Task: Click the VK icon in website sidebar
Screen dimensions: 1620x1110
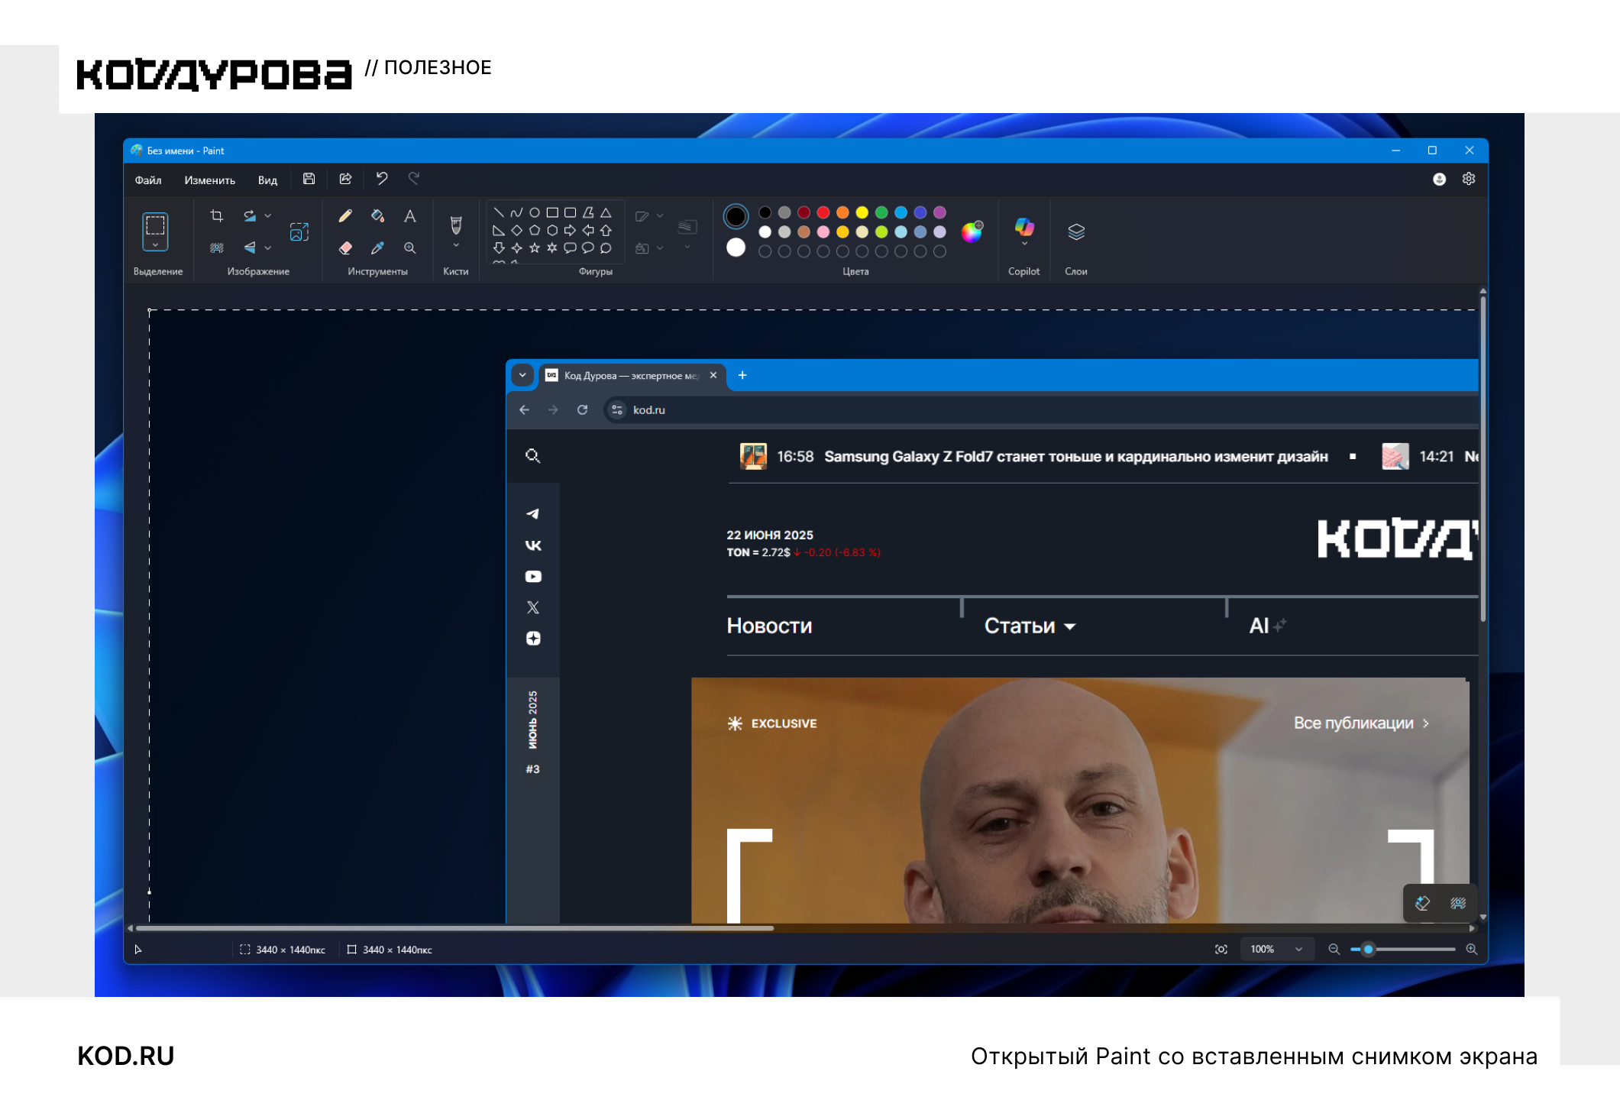Action: point(533,545)
